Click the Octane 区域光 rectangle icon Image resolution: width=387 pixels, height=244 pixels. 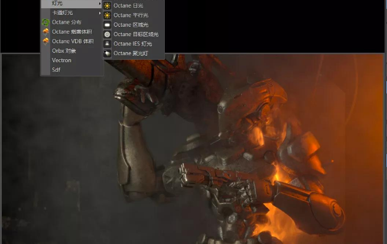[107, 25]
